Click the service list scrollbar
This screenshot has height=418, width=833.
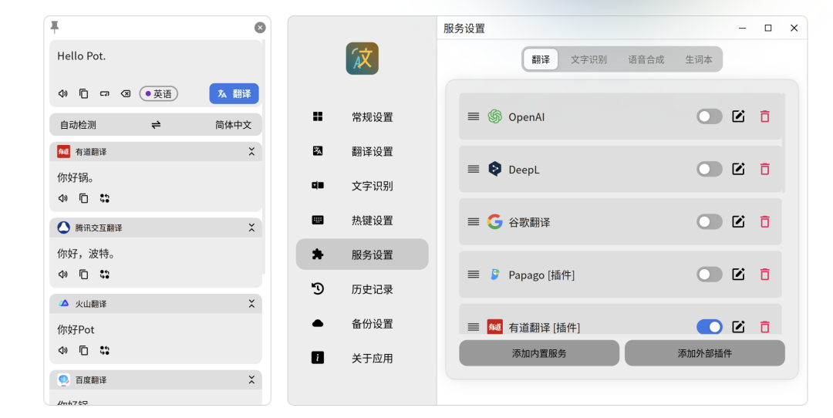pos(783,143)
